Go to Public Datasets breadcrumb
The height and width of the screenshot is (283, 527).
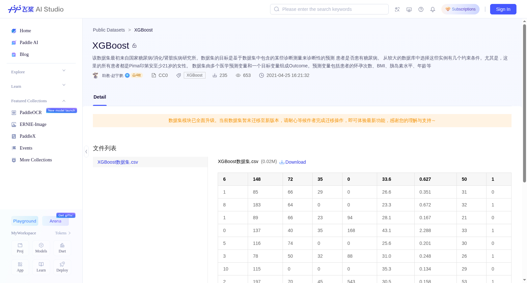click(109, 30)
